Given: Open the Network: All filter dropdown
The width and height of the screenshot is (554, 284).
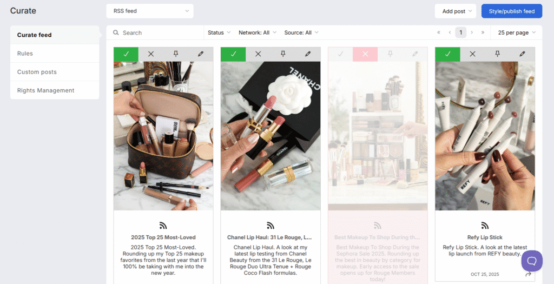Looking at the screenshot, I should tap(258, 32).
